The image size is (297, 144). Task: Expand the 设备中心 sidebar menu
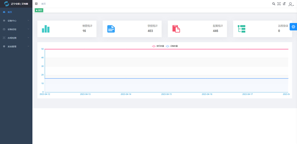[x=16, y=21]
